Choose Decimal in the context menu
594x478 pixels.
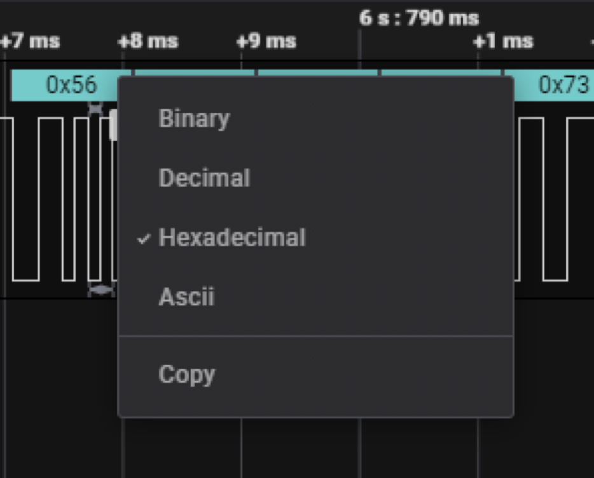tap(204, 178)
